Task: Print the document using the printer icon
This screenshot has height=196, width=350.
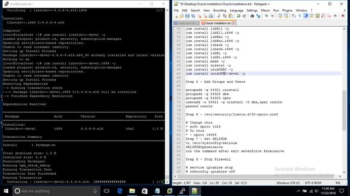Action: [211, 16]
